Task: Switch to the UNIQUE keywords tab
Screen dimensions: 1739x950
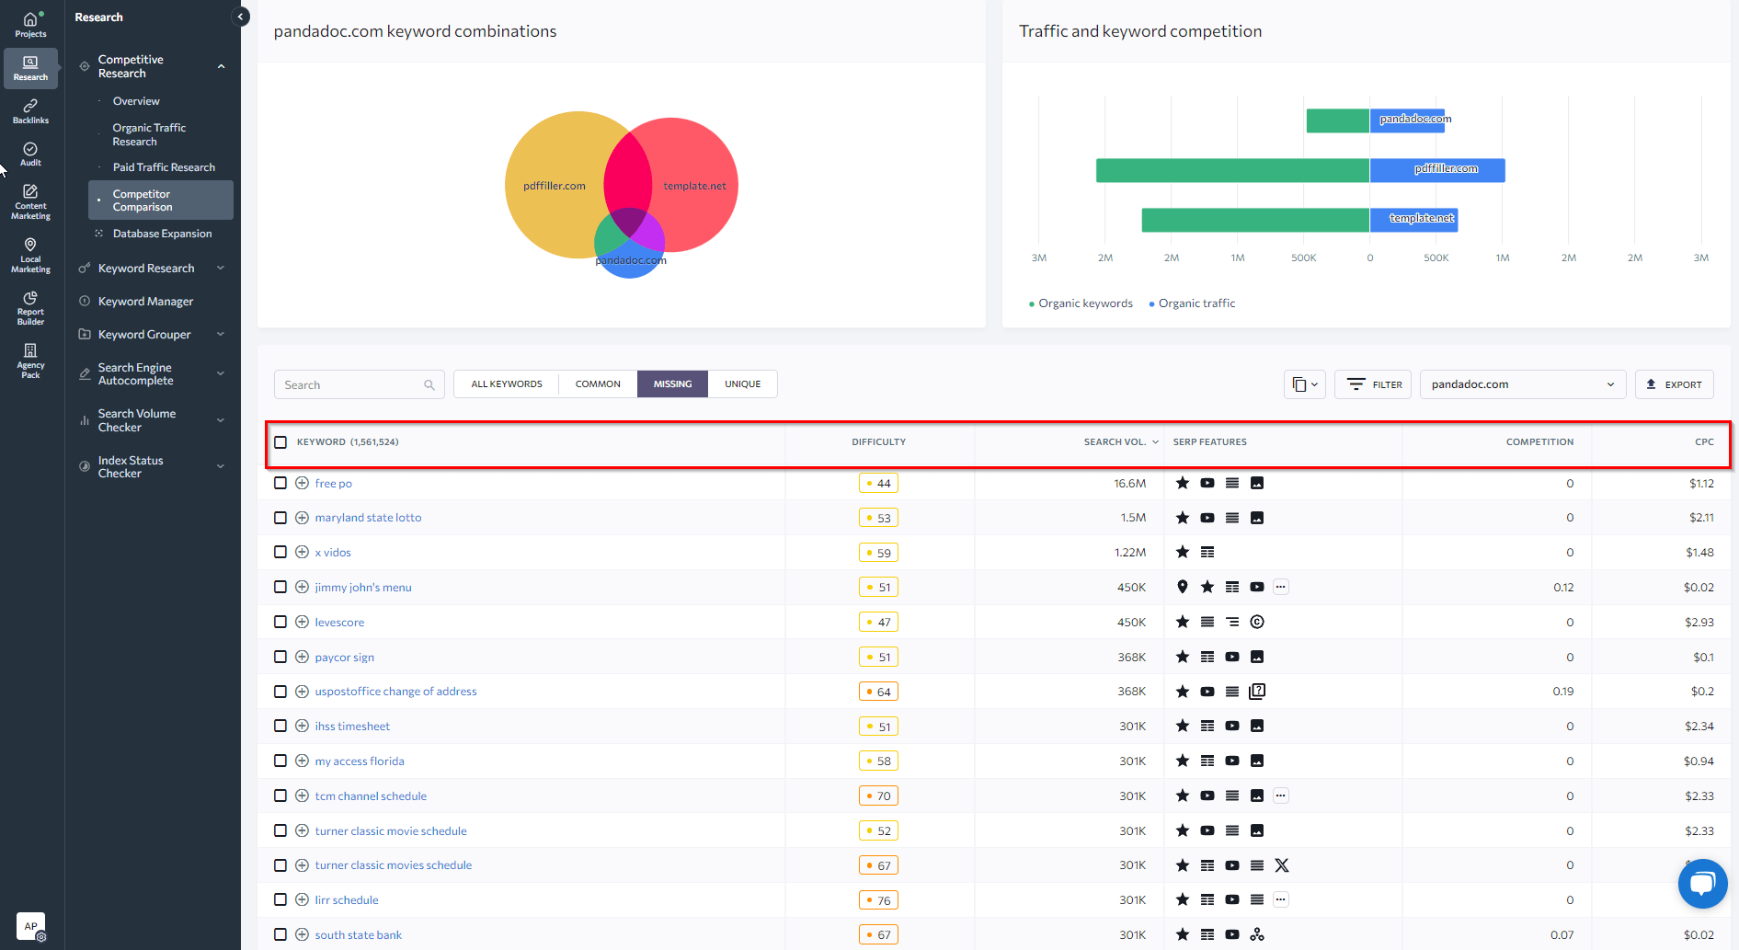Action: pos(742,383)
